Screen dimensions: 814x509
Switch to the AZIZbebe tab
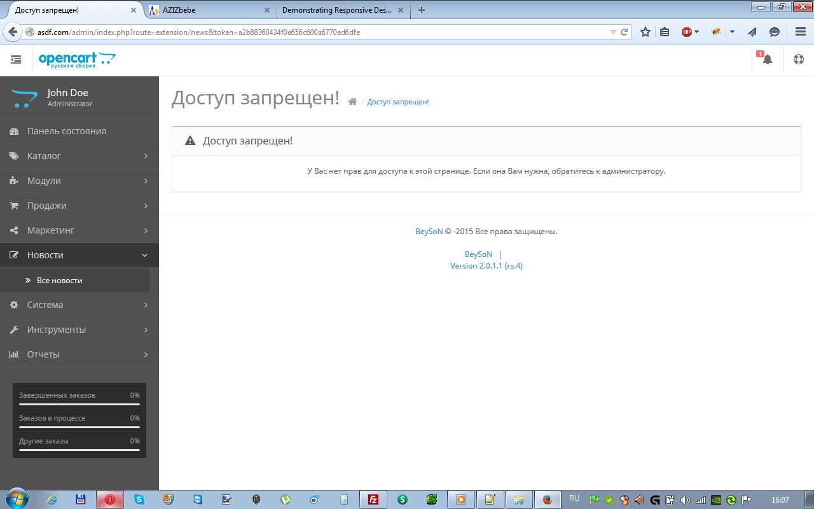pos(210,10)
